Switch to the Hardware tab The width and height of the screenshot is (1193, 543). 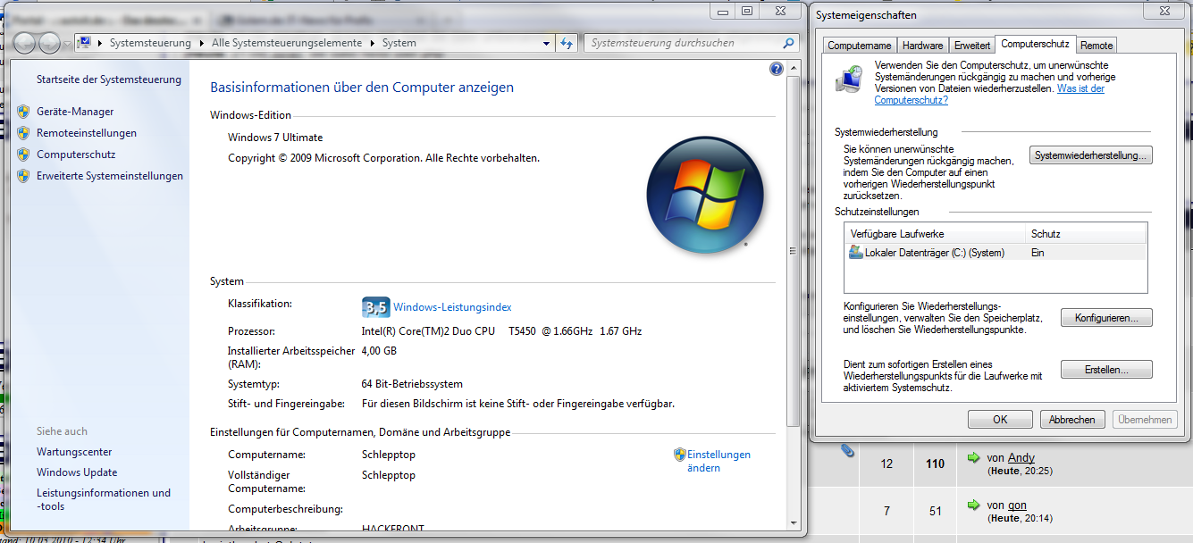922,46
